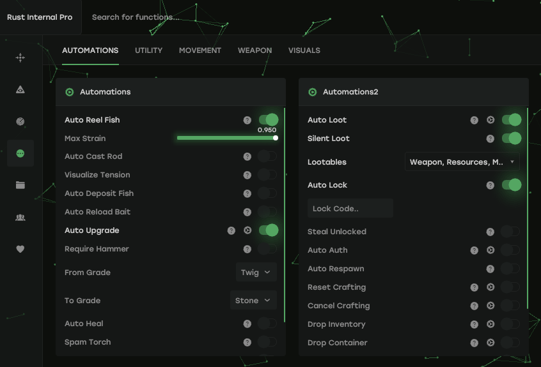Screen dimensions: 541x367
Task: Show help for Silent Loot
Action: click(490, 139)
